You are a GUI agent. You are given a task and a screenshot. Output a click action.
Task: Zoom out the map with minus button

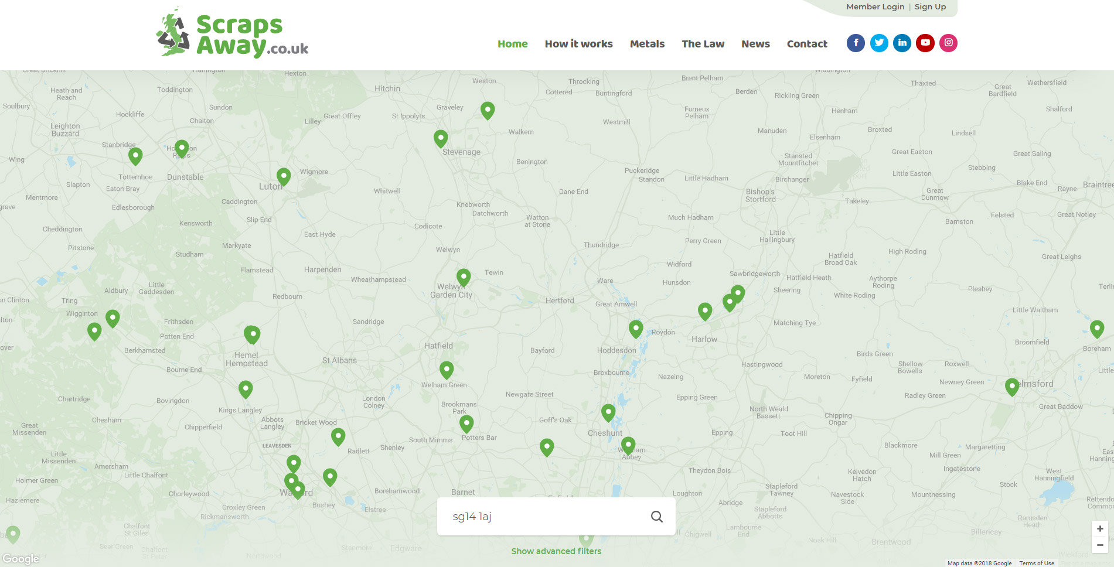(1100, 545)
